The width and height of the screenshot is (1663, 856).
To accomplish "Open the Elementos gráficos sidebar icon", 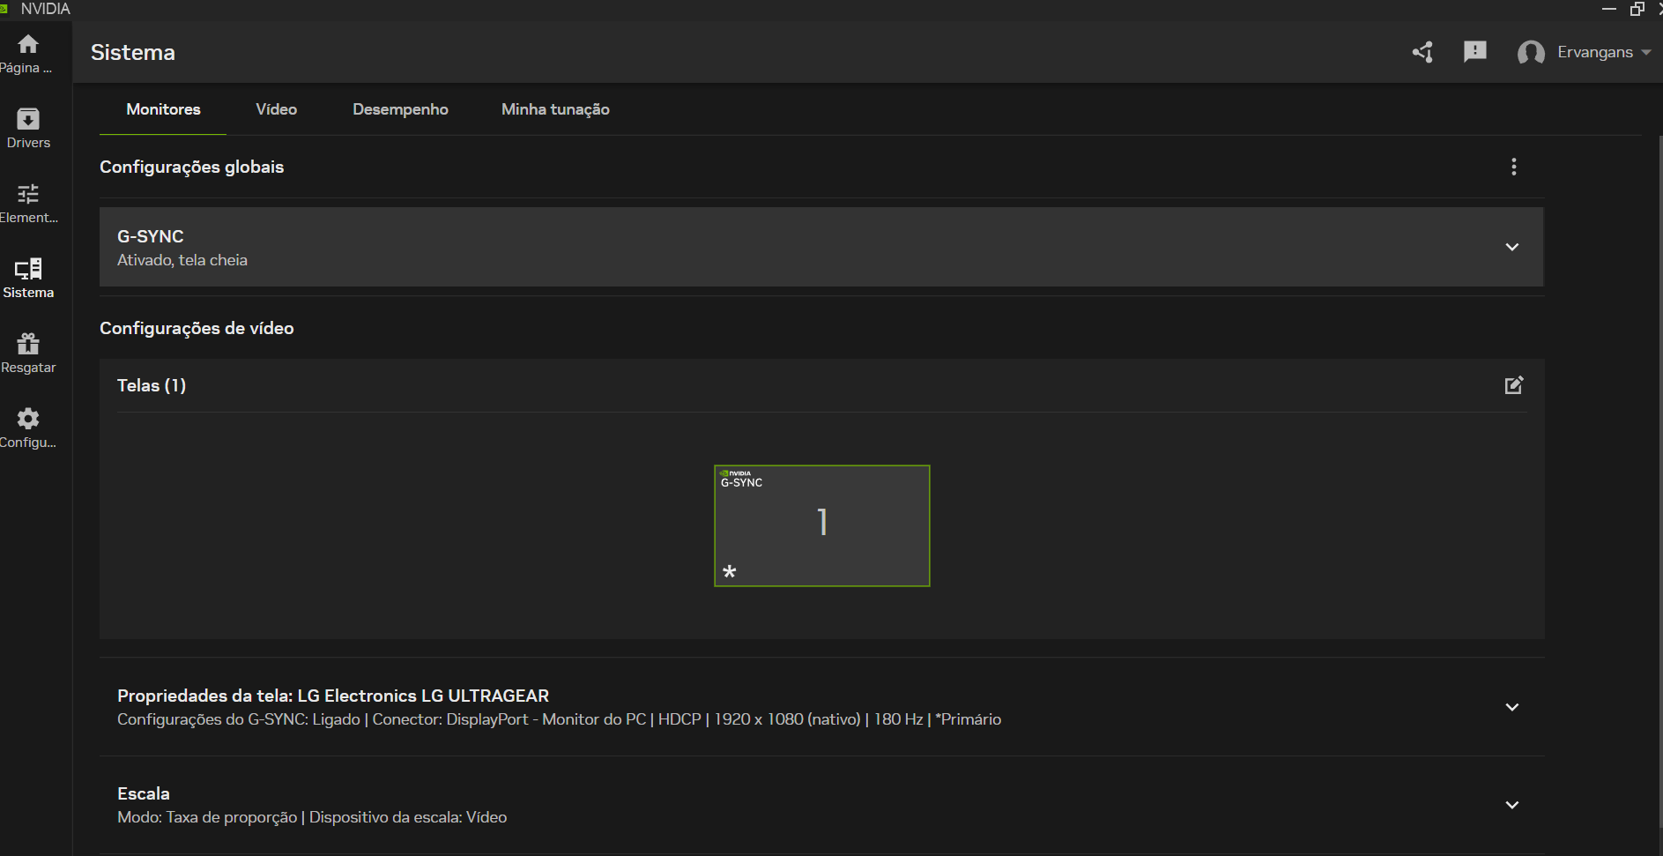I will point(28,194).
